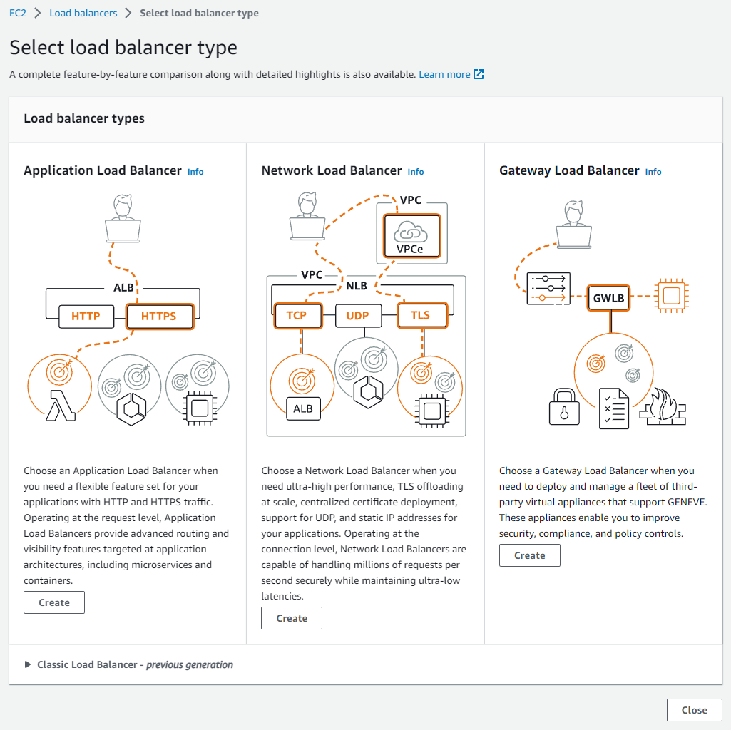The height and width of the screenshot is (730, 731).
Task: Click the ALB label above HTTP listeners
Action: click(x=123, y=287)
